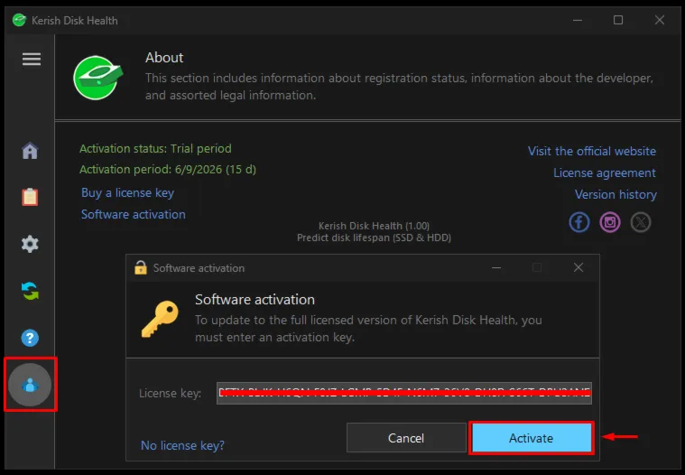Click the Kerish Disk Health title bar logo
685x475 pixels.
click(x=19, y=20)
